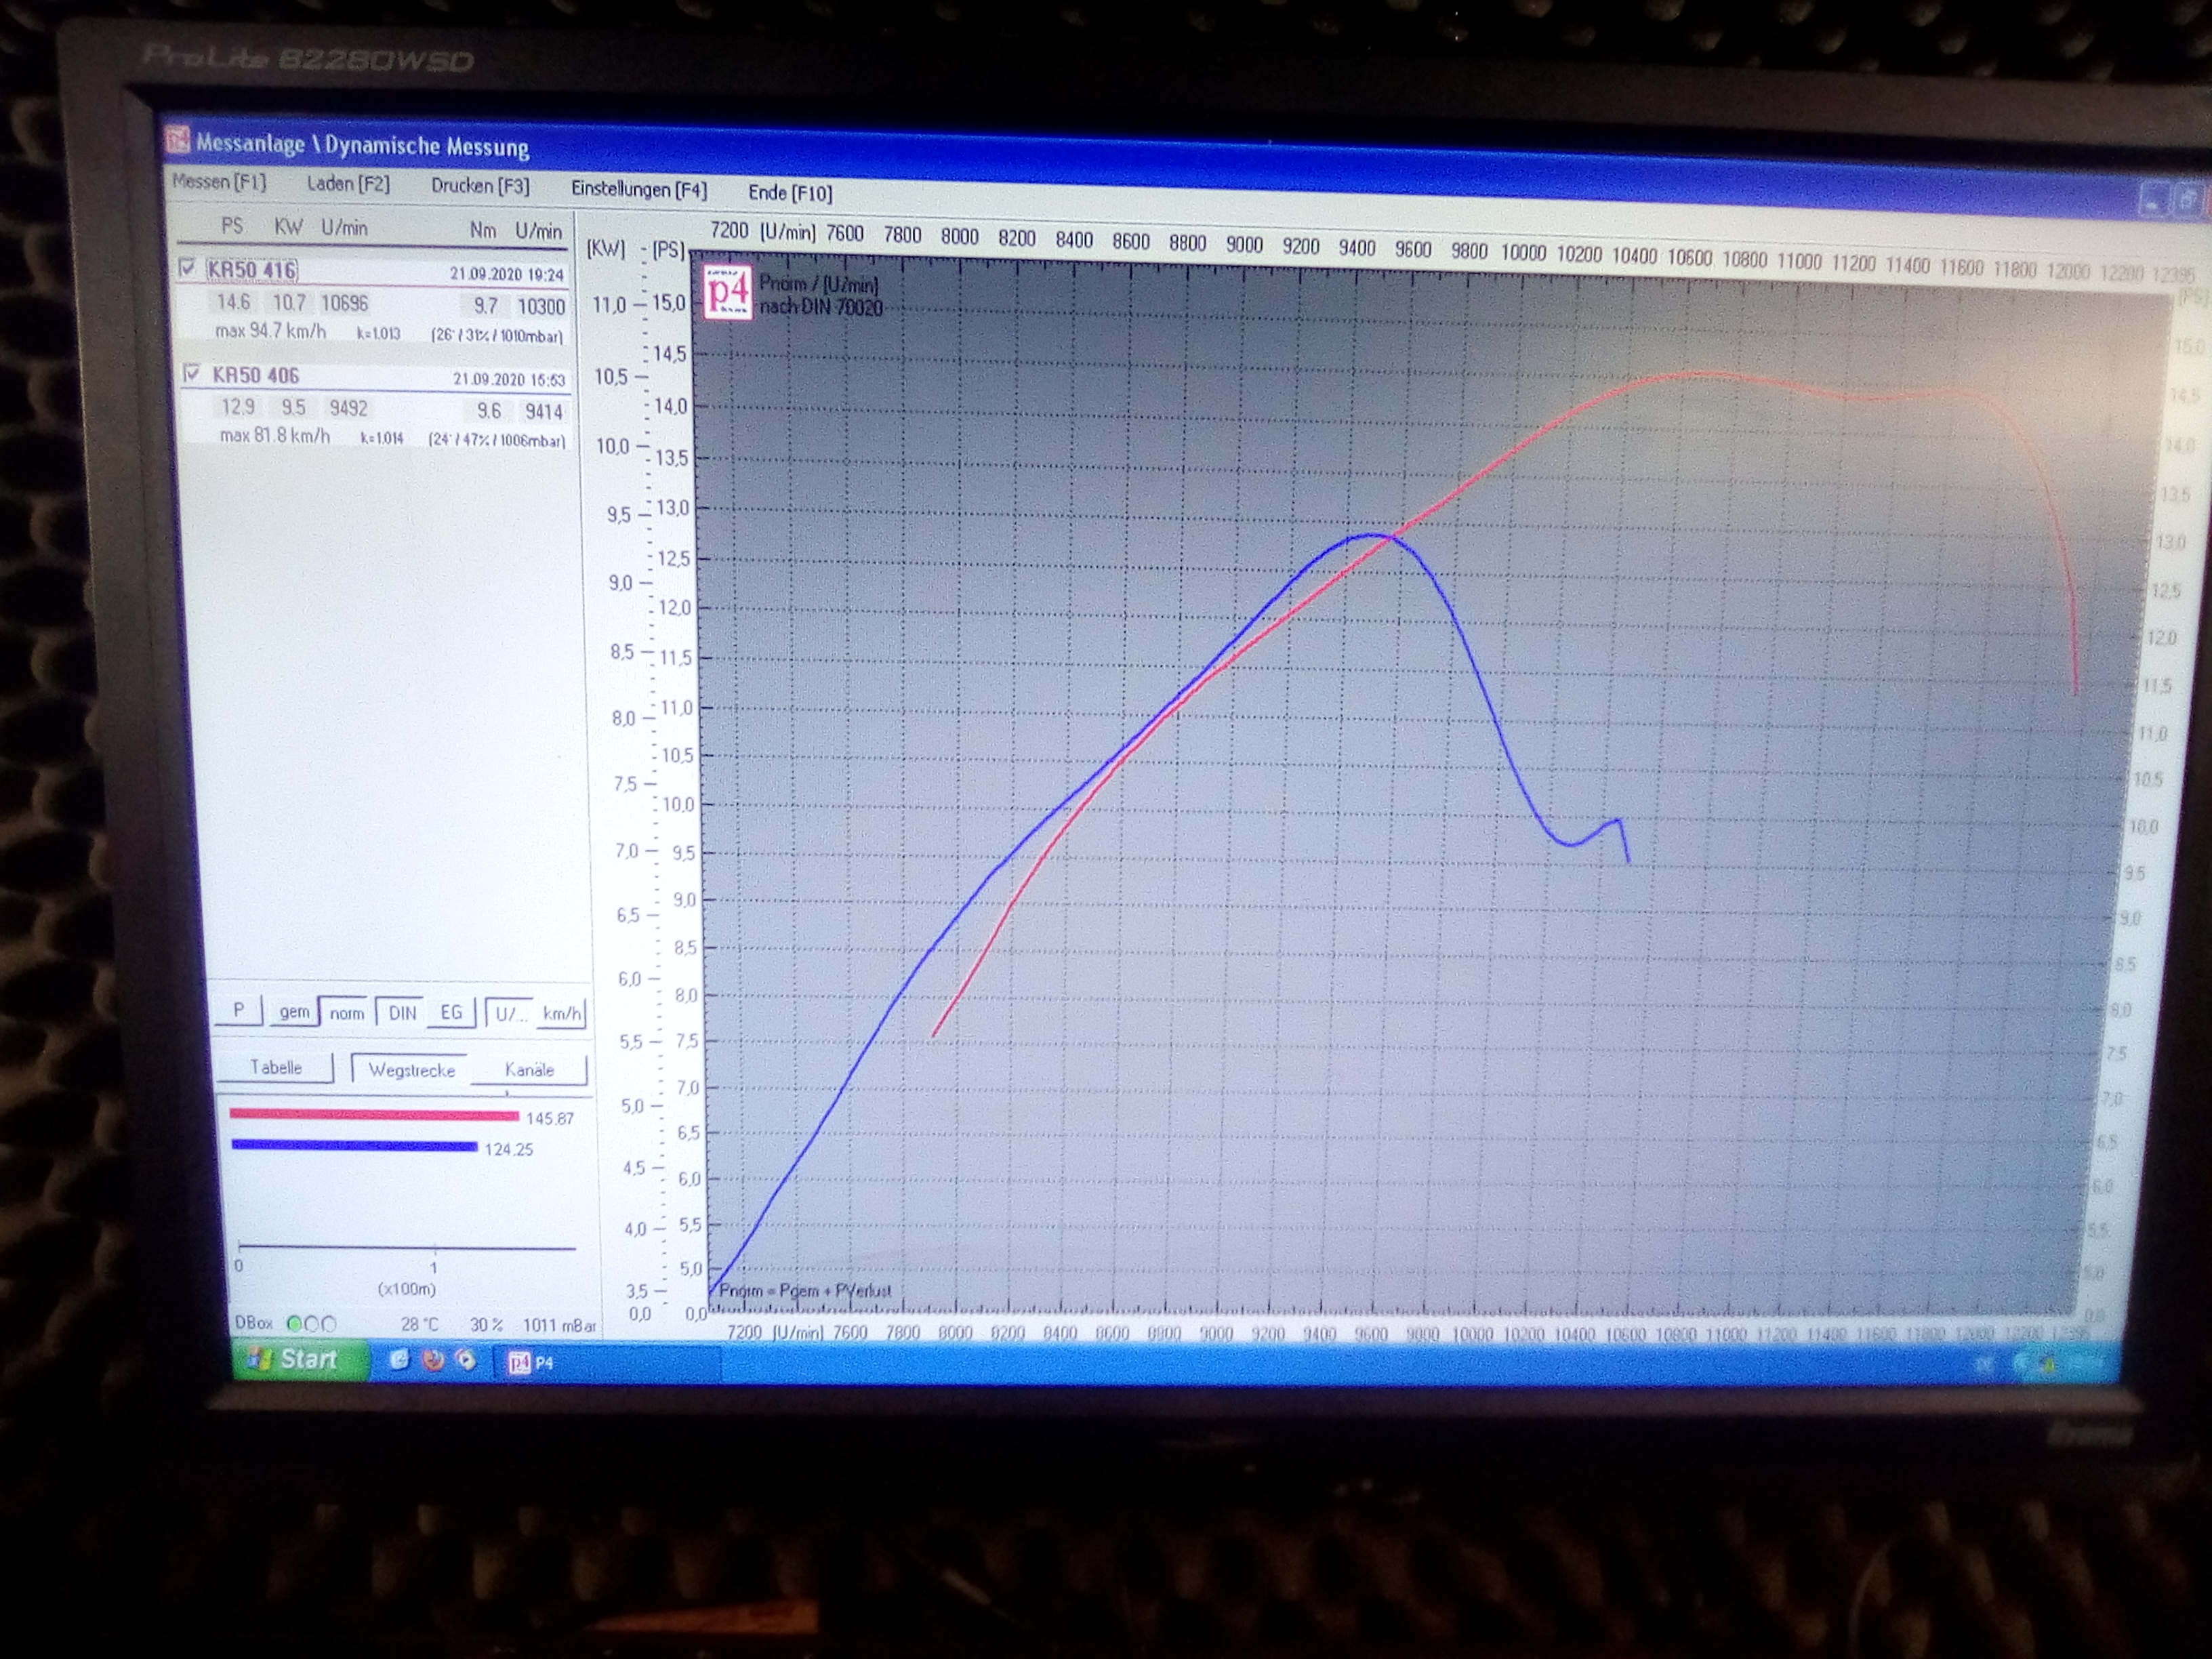Click the Show Desktop quick launch icon
Screen dimensions: 2212x1659
coord(399,1359)
